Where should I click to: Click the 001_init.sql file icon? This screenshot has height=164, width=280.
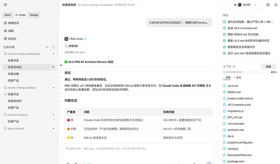pyautogui.click(x=224, y=117)
